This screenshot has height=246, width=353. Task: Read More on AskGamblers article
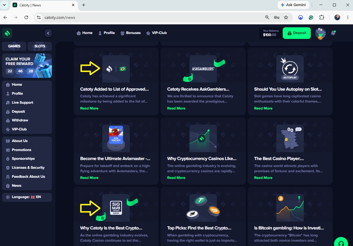[176, 108]
